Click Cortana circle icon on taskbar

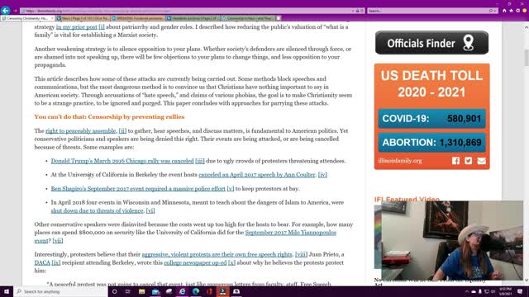click(114, 291)
